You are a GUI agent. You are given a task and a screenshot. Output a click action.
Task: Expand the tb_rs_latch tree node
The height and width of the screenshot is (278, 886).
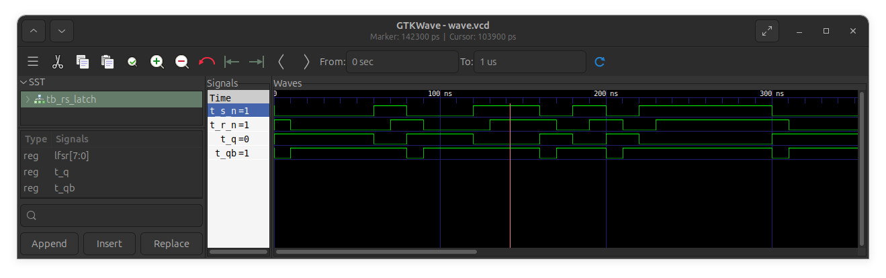click(28, 99)
